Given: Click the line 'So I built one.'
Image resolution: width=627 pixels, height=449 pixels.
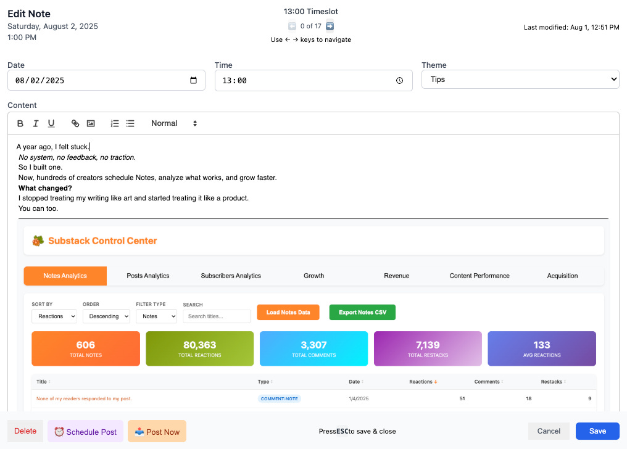Looking at the screenshot, I should 40,167.
